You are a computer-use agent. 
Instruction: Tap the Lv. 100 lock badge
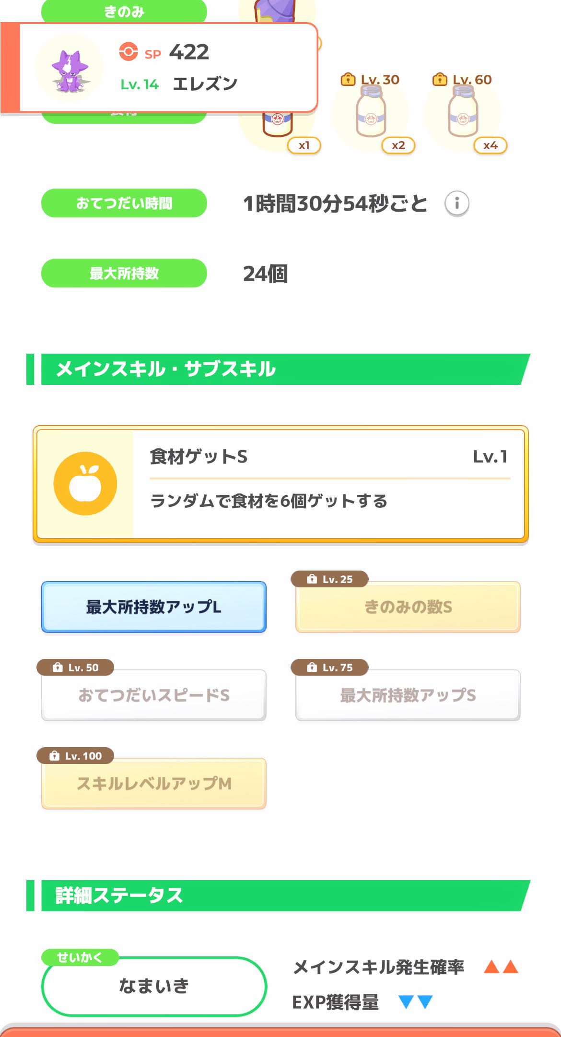click(76, 756)
